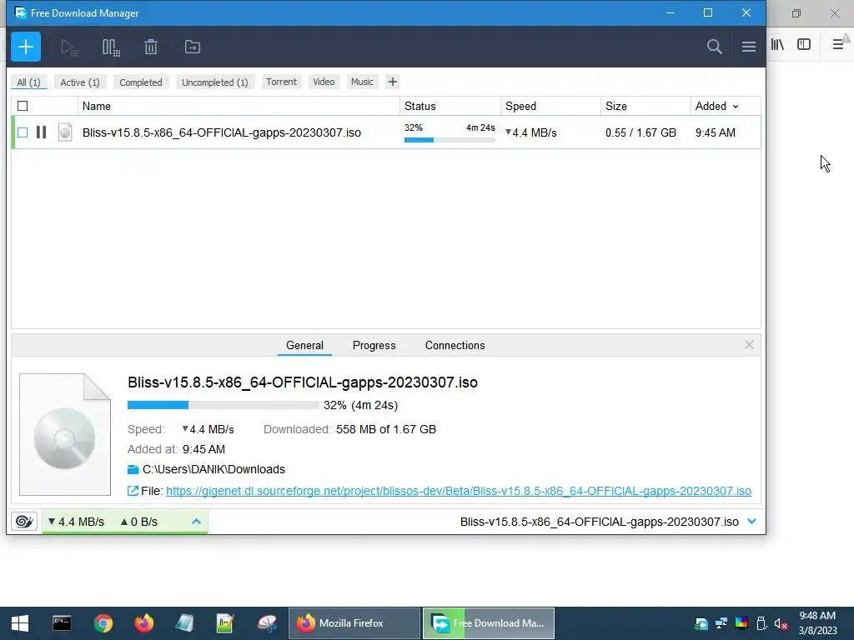
Task: Expand the speed panel up chevron
Action: [196, 522]
